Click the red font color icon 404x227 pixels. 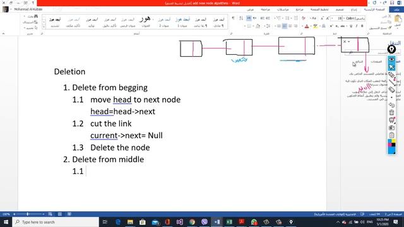pyautogui.click(x=307, y=26)
